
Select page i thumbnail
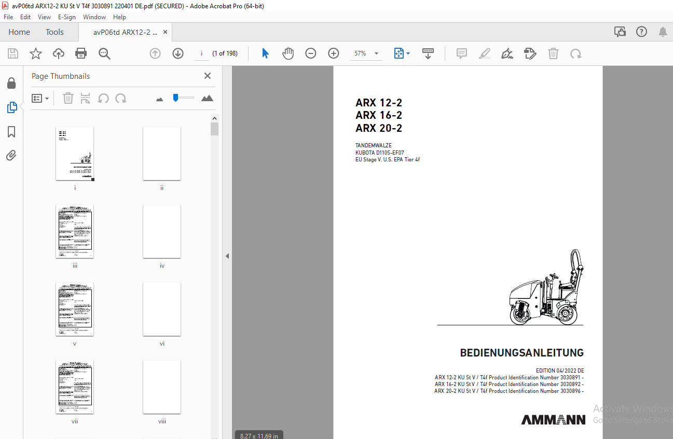75,154
